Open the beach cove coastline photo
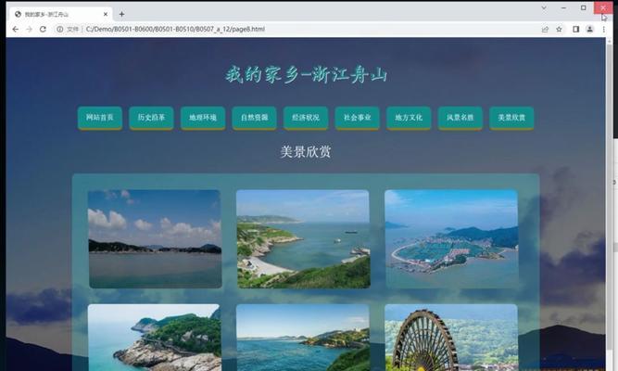This screenshot has width=618, height=371. tap(303, 238)
